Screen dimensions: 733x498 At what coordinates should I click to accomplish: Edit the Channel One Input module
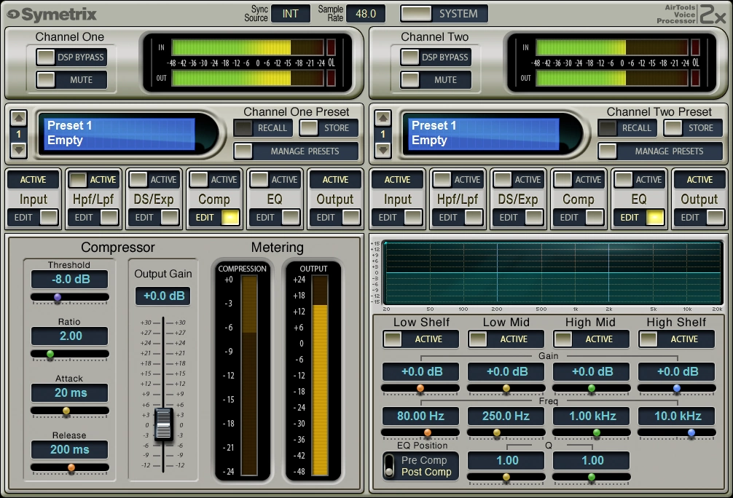[x=34, y=218]
